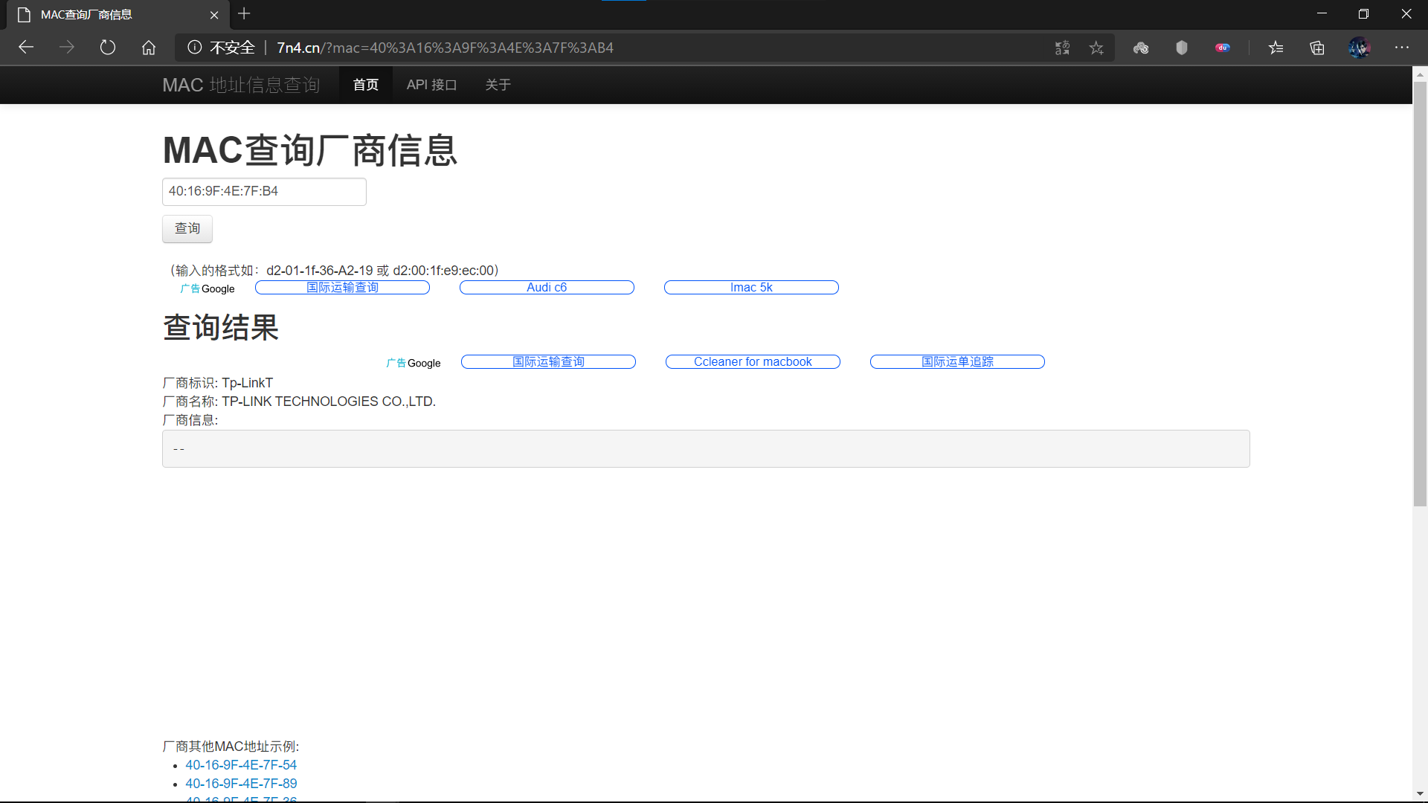Select the 首页 nav tab
This screenshot has height=803, width=1428.
tap(365, 85)
